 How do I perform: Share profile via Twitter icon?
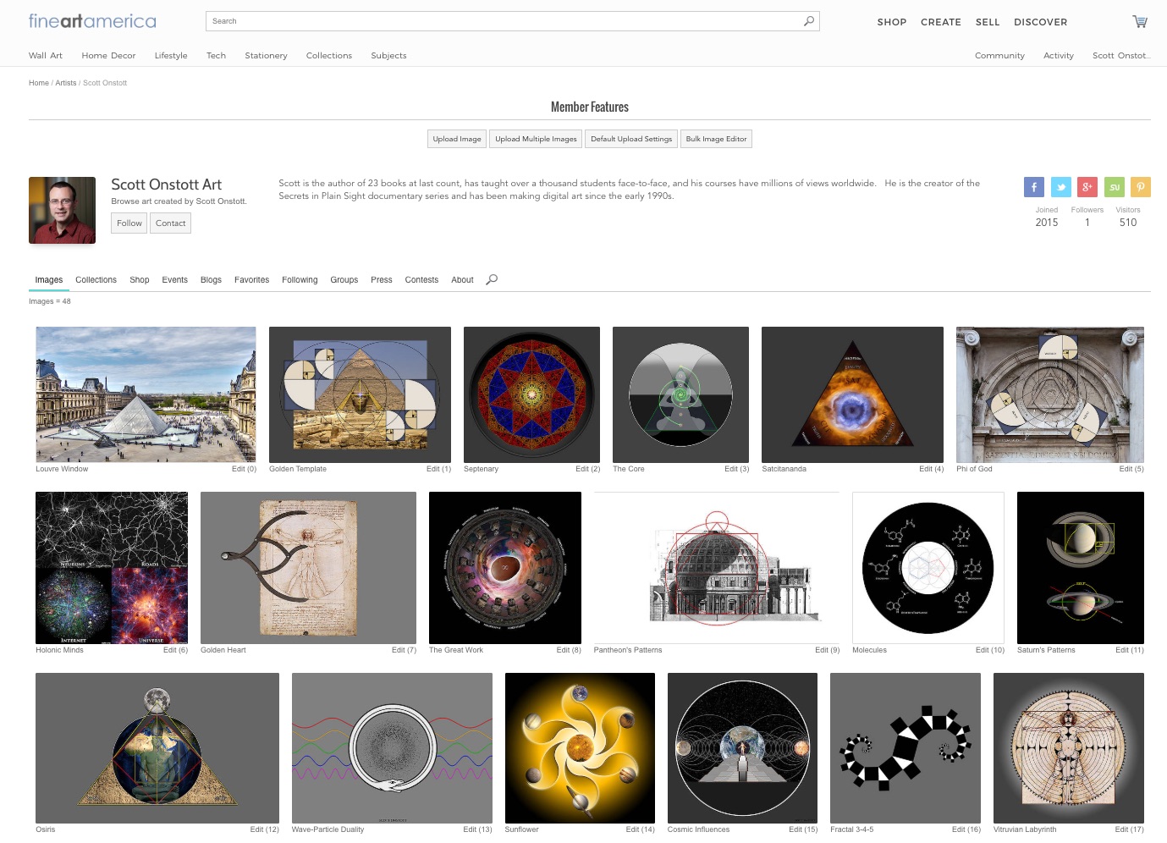click(x=1061, y=187)
